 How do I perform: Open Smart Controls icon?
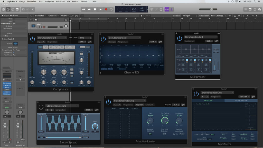pos(23,10)
